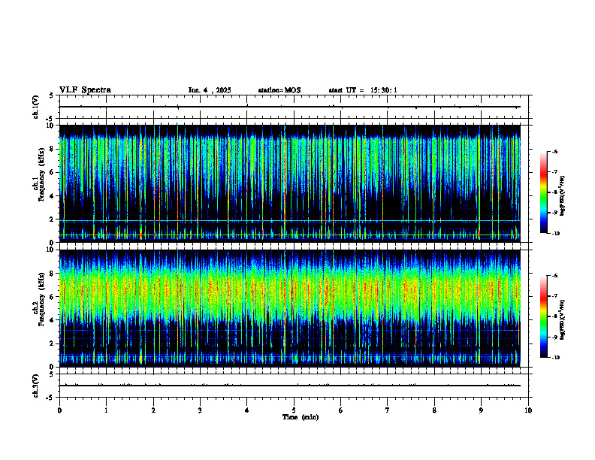Select the ch.2 colorbar log(PSD) unit label
595x460 pixels.
click(x=562, y=319)
